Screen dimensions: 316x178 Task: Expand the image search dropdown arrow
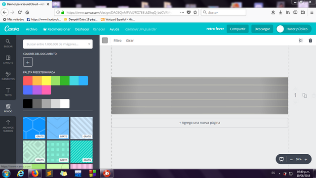click(x=89, y=44)
